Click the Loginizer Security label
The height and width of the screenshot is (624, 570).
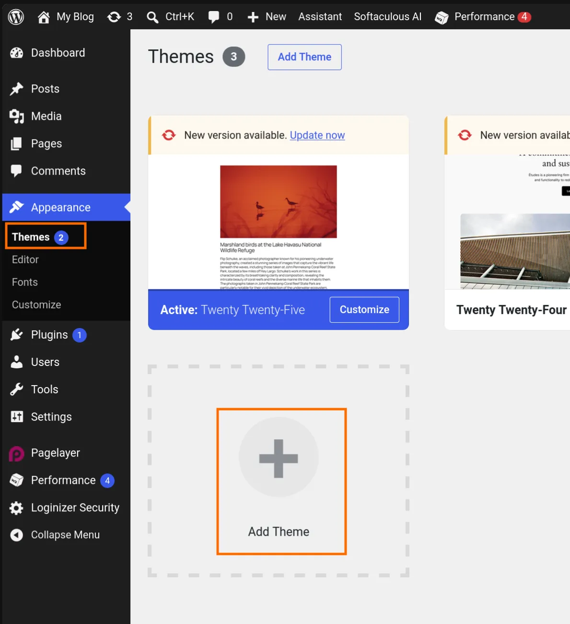click(75, 508)
